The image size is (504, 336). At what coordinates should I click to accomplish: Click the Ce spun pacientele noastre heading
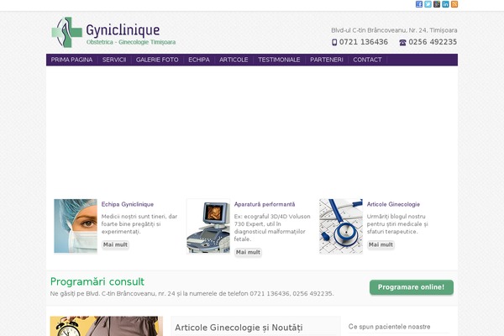point(389,327)
